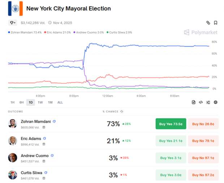
Task: Open the Curtis Sliwa profile thumbnail
Action: click(x=13, y=175)
